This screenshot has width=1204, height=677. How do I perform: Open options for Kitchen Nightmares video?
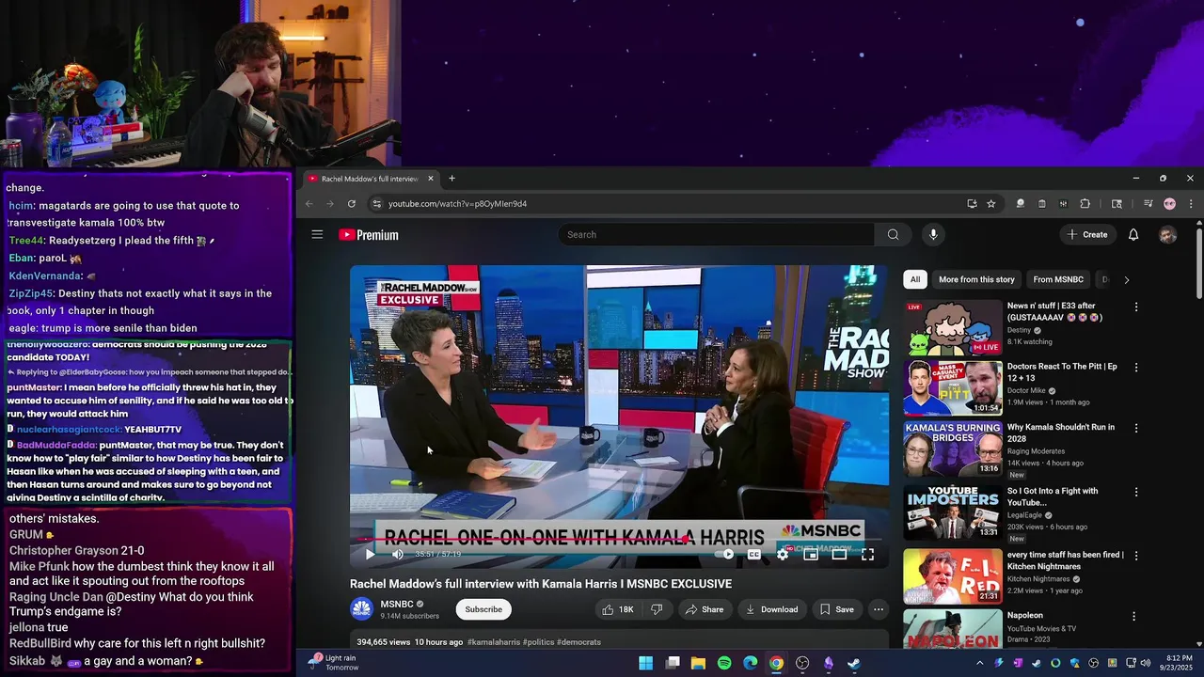pyautogui.click(x=1135, y=556)
